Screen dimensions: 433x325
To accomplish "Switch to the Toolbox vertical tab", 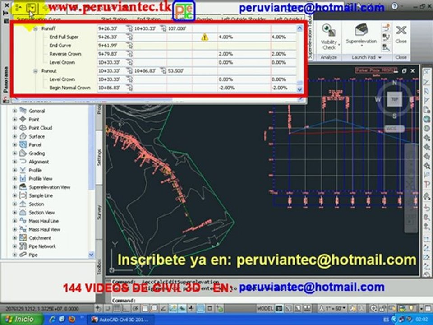I will (x=99, y=267).
